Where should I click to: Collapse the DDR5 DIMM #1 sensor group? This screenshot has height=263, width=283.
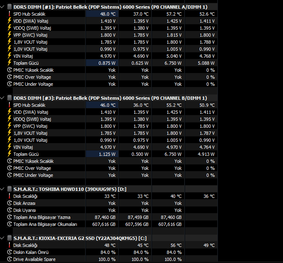[2, 7]
